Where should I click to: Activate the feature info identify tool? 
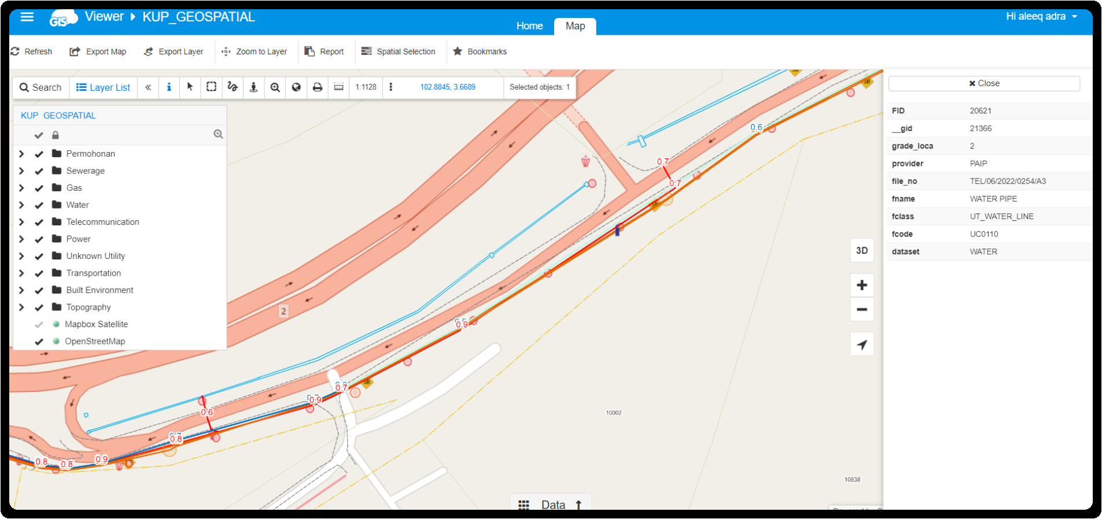169,87
